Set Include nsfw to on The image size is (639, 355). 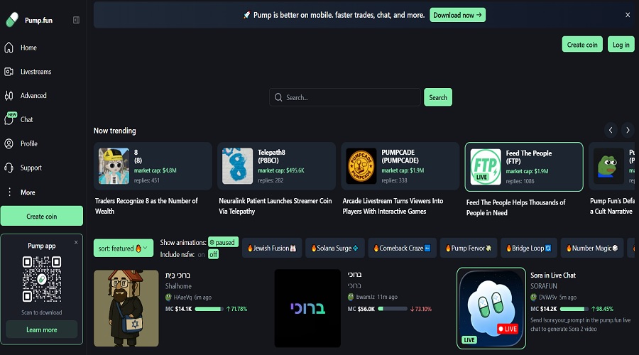click(201, 254)
